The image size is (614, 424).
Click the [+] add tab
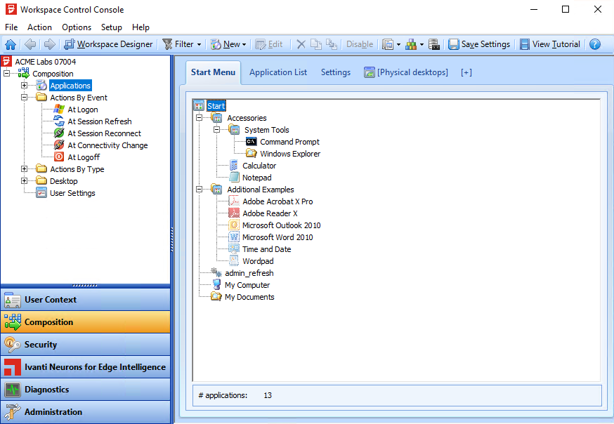[x=466, y=72]
